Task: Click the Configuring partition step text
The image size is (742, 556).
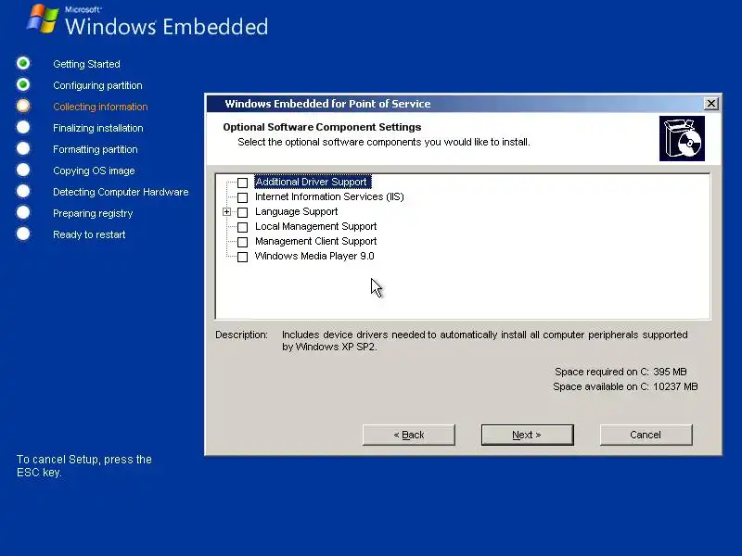Action: point(97,85)
